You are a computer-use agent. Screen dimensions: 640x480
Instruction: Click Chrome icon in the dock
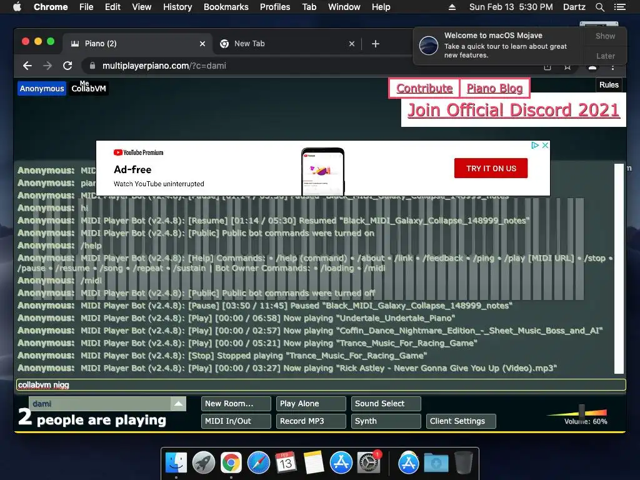[x=231, y=462]
